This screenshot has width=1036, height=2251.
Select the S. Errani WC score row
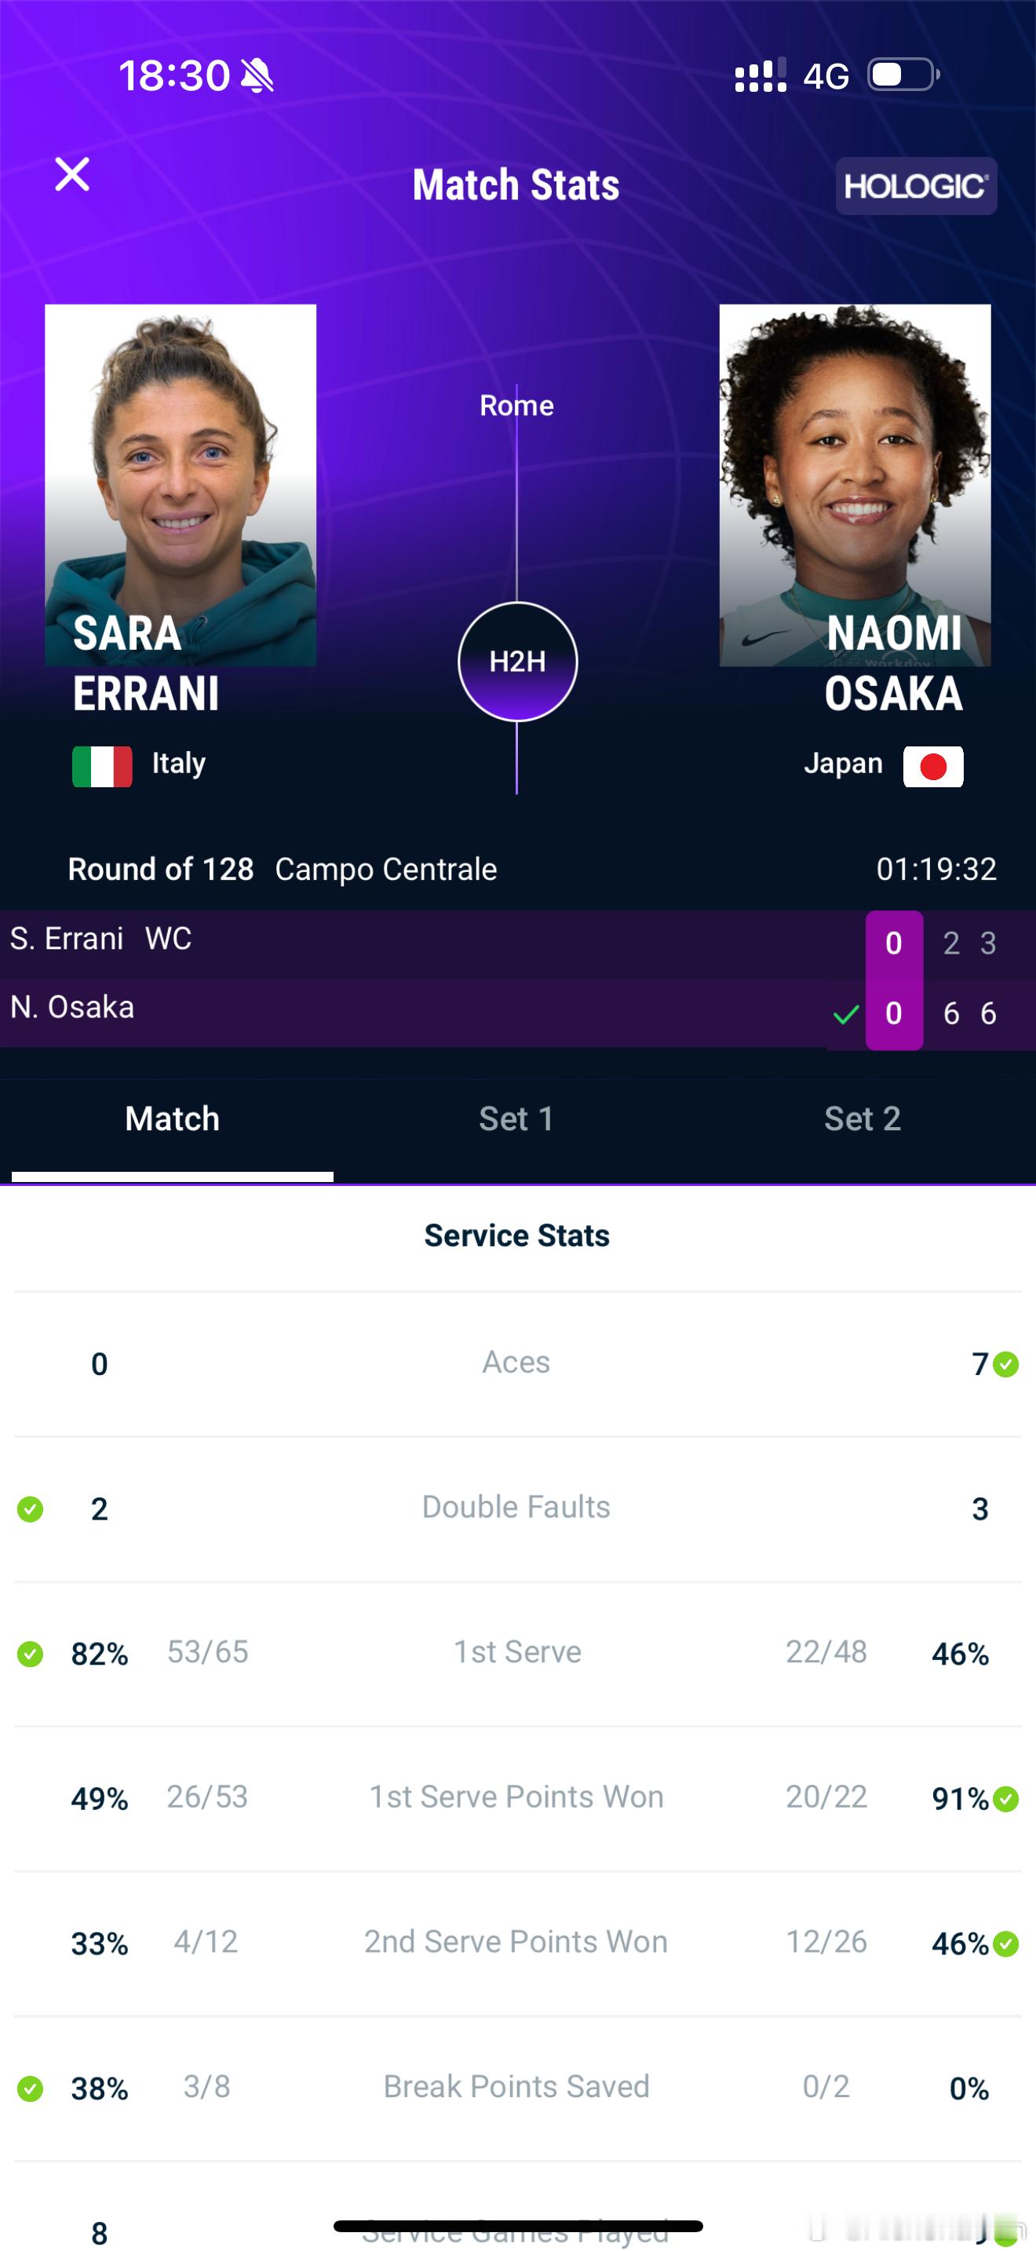coord(518,943)
